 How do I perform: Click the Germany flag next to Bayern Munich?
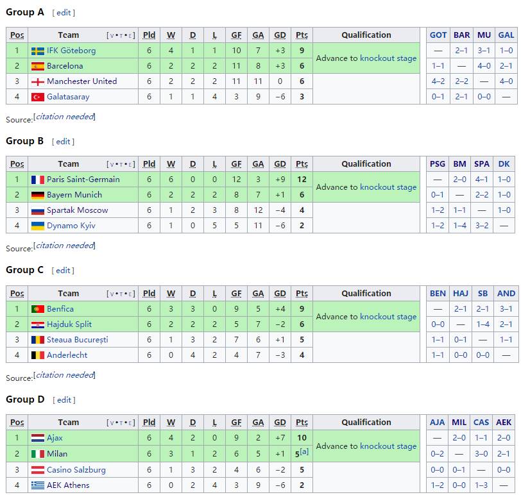pyautogui.click(x=37, y=195)
